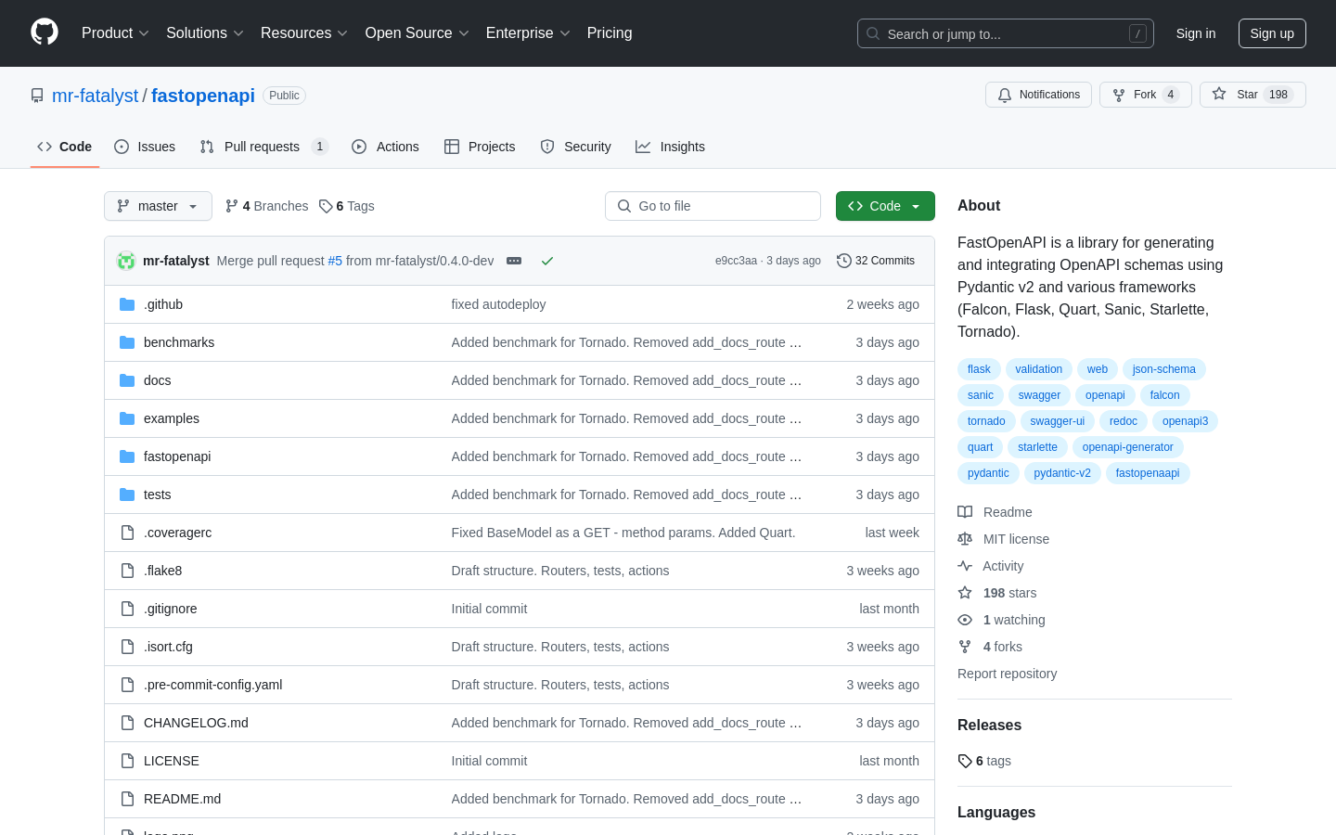Click the fork icon next to 4 forks

965,647
